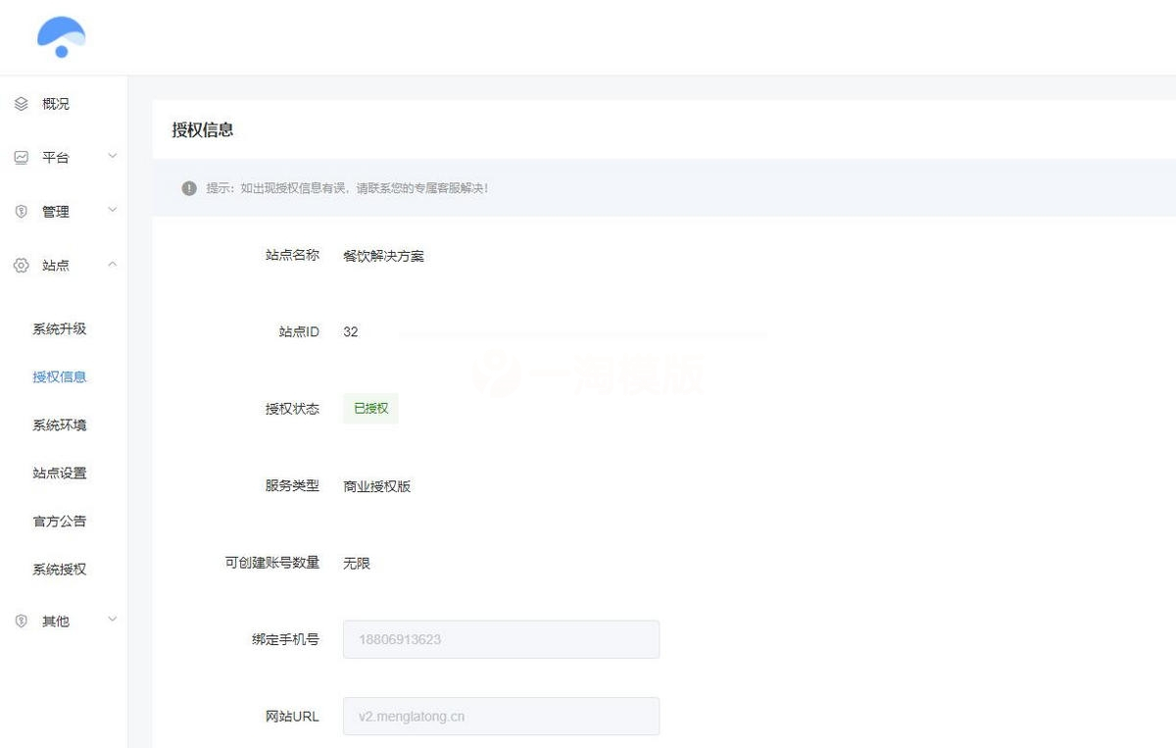Click the 站点设置 link
Viewport: 1176px width, 748px height.
[x=58, y=473]
